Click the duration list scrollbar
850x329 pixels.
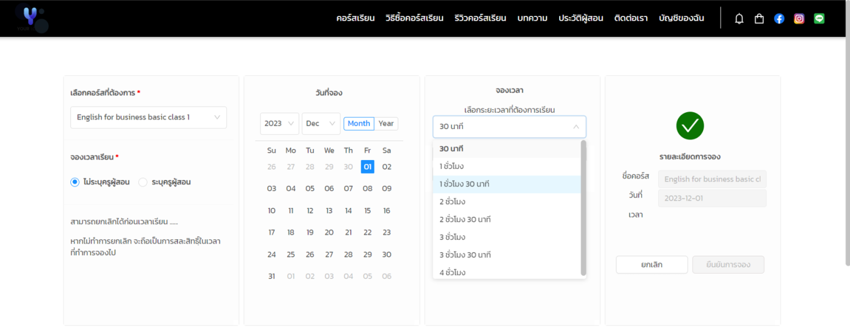(x=583, y=206)
